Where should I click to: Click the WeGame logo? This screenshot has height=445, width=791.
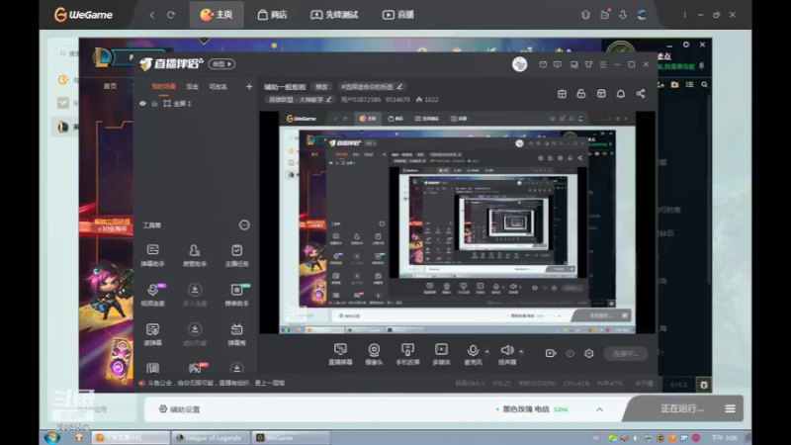tap(83, 15)
